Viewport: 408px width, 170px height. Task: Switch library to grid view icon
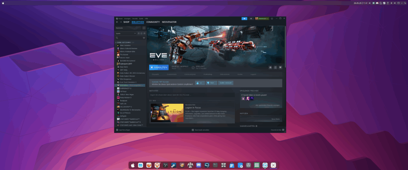pos(144,28)
